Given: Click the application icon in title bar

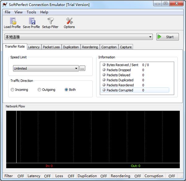Looking at the screenshot, I should coord(5,5).
